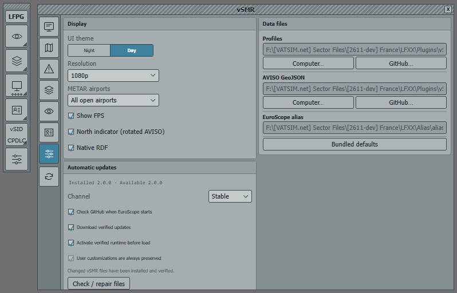Click the Automatic updates section header
457x293 pixels.
pyautogui.click(x=160, y=168)
